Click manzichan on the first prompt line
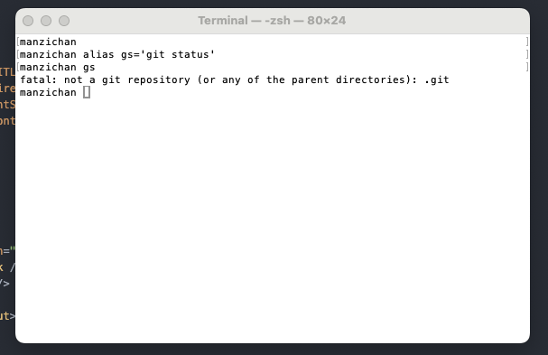The image size is (548, 355). (x=48, y=42)
